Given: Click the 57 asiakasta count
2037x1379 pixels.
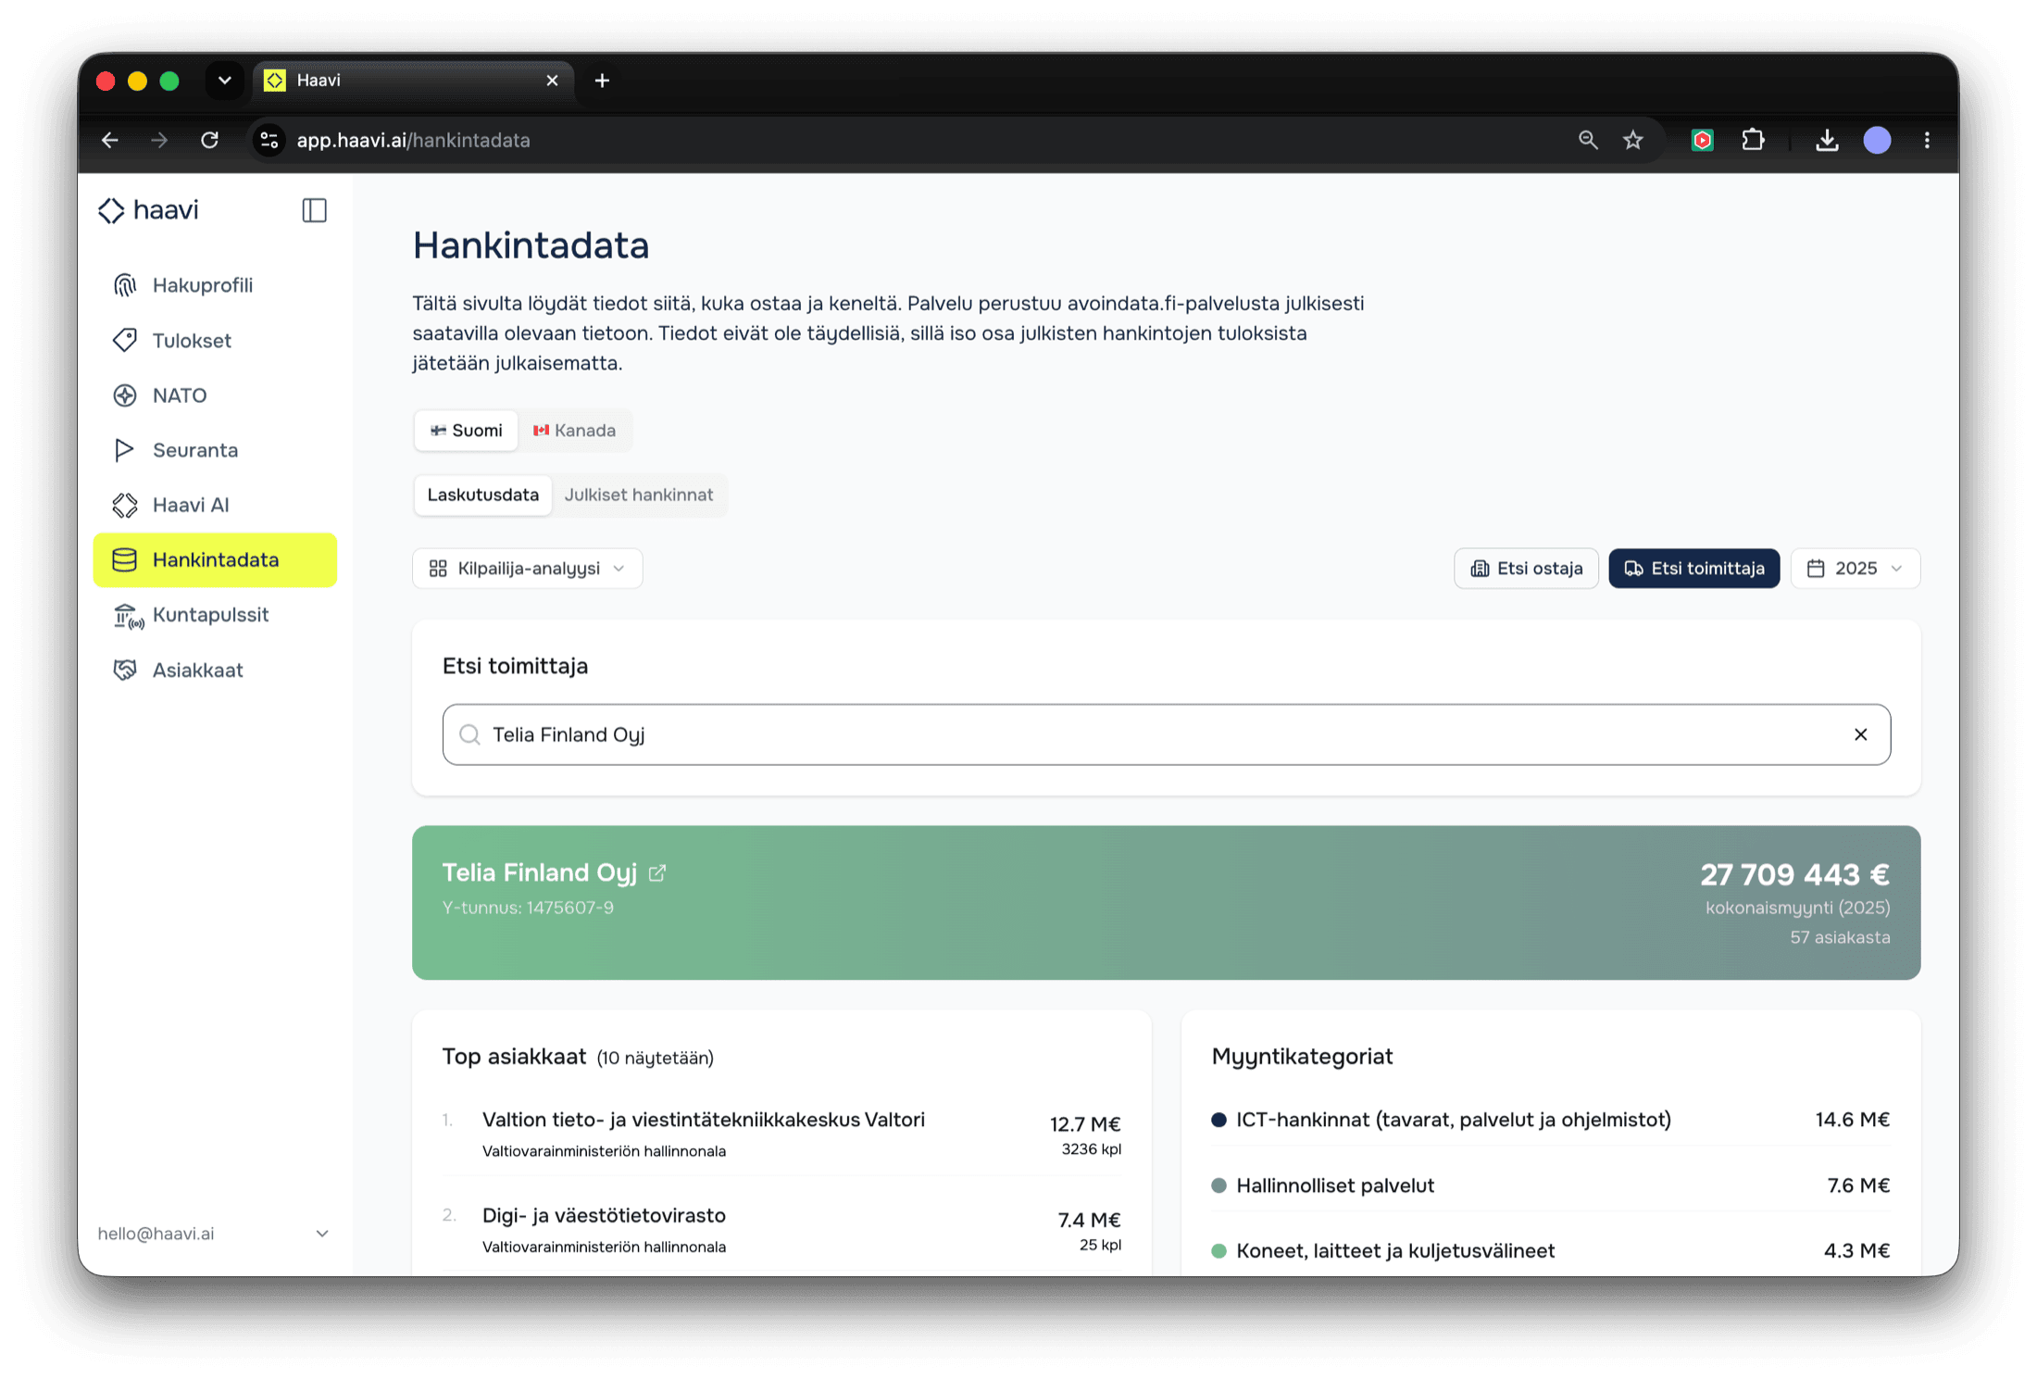Looking at the screenshot, I should 1840,937.
